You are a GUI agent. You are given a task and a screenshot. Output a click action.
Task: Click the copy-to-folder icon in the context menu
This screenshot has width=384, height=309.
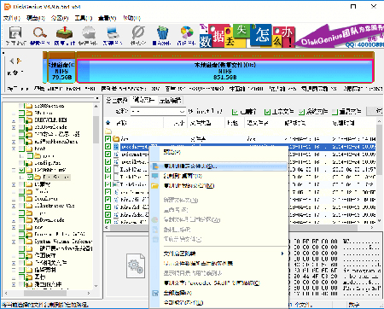tap(155, 166)
